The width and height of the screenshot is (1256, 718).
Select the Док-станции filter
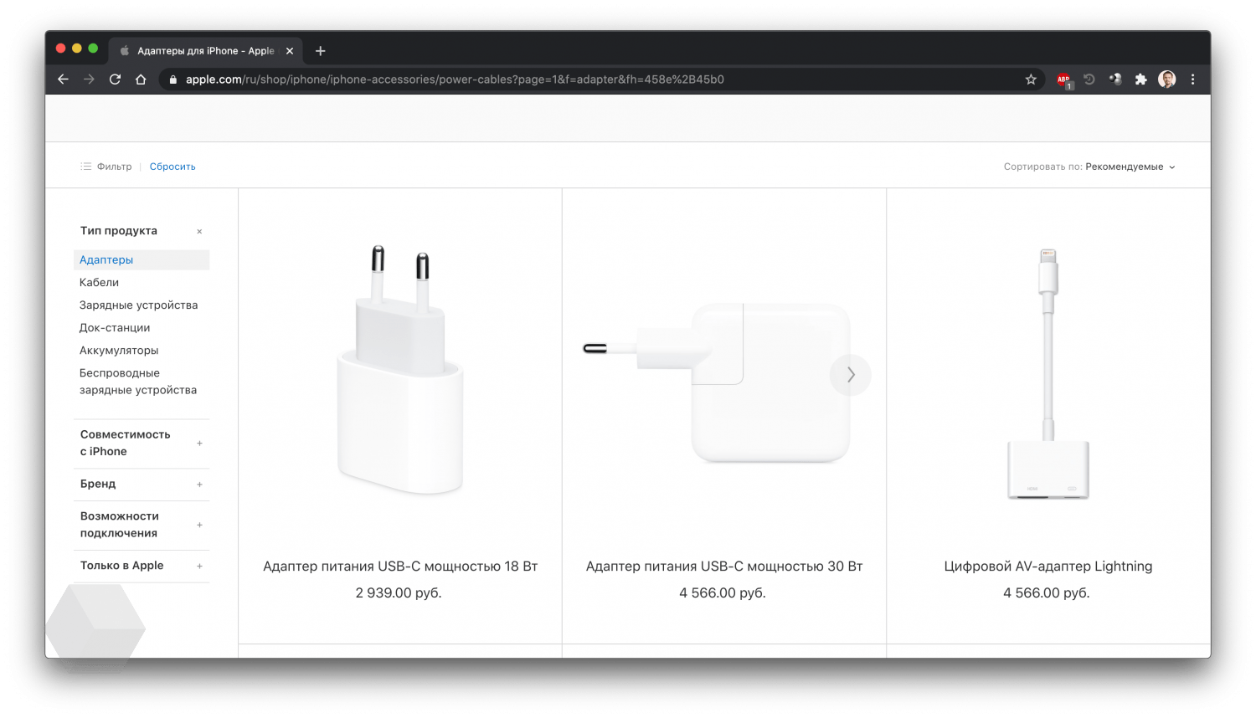[115, 328]
